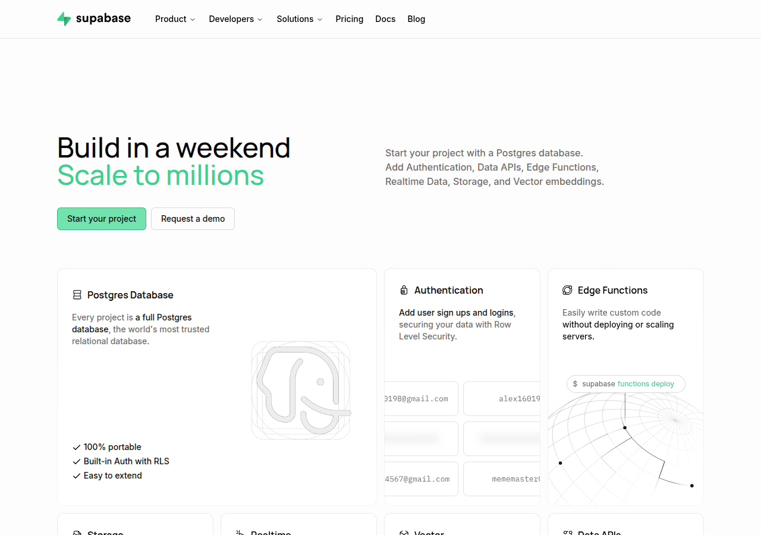Screen dimensions: 761x535
Task: Open the Postgres Database card title
Action: [130, 295]
